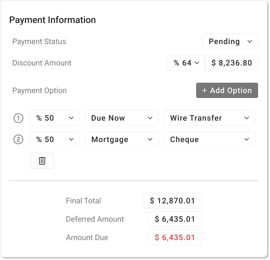Open the Cheque payment method dropdown
270x260 pixels.
[x=209, y=140]
